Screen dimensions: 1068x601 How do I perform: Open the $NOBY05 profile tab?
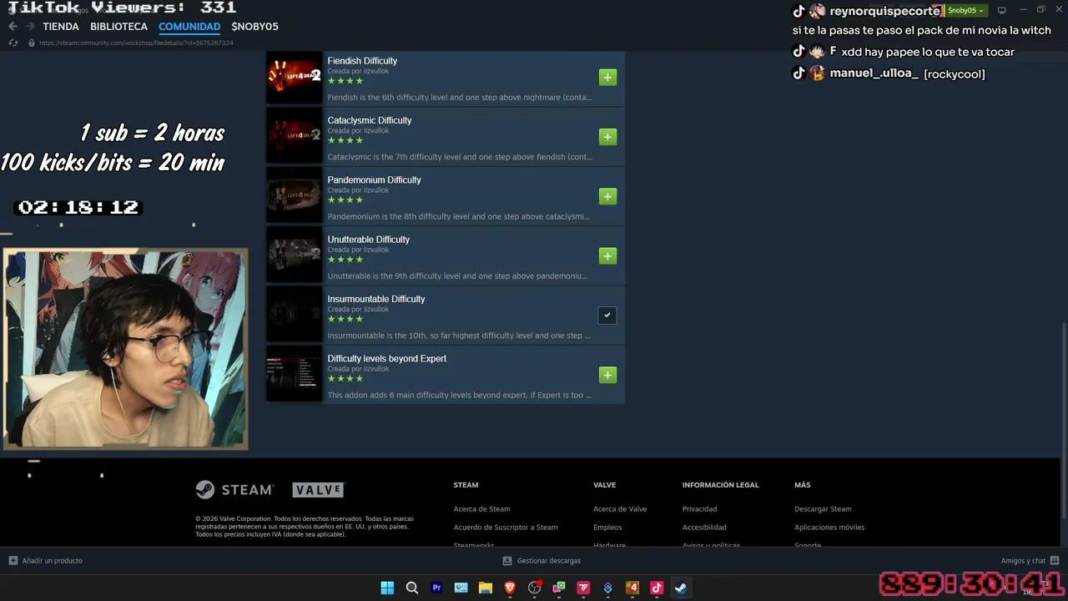(x=254, y=27)
